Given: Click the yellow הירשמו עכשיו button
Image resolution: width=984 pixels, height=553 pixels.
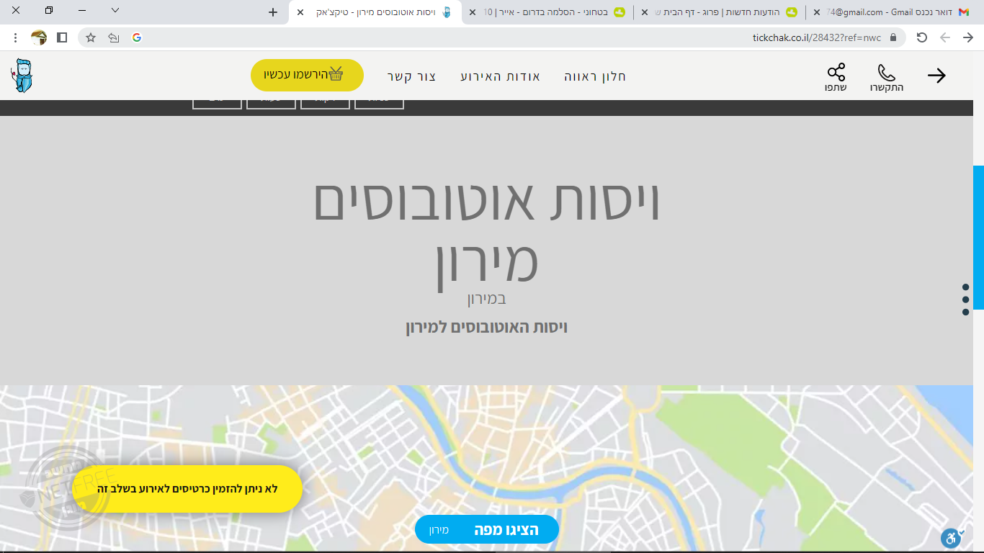Looking at the screenshot, I should coord(307,75).
